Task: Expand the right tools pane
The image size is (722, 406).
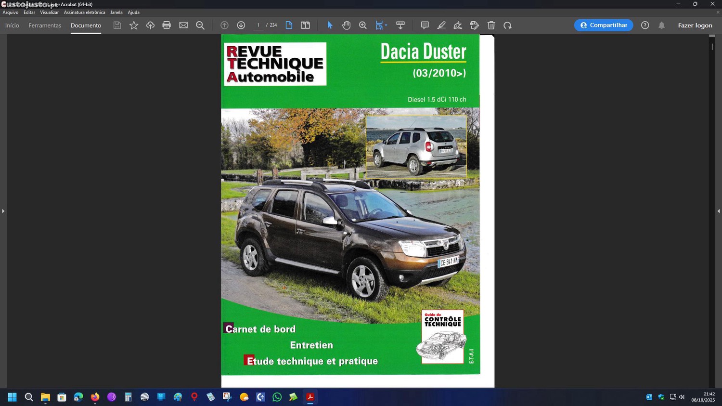Action: point(718,211)
